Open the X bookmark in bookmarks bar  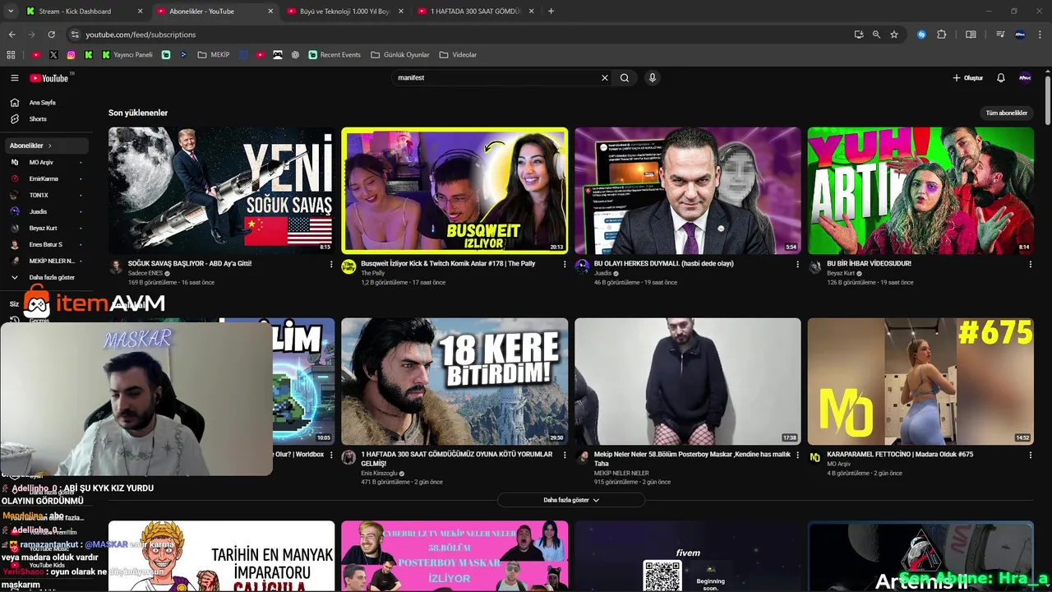(x=53, y=55)
